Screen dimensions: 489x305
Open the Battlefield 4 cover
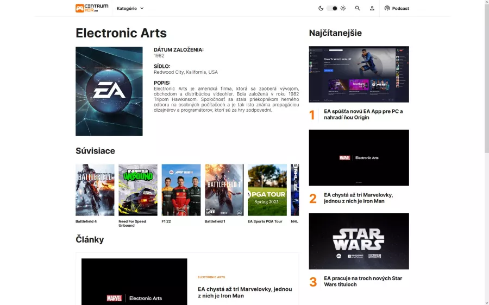tap(95, 190)
